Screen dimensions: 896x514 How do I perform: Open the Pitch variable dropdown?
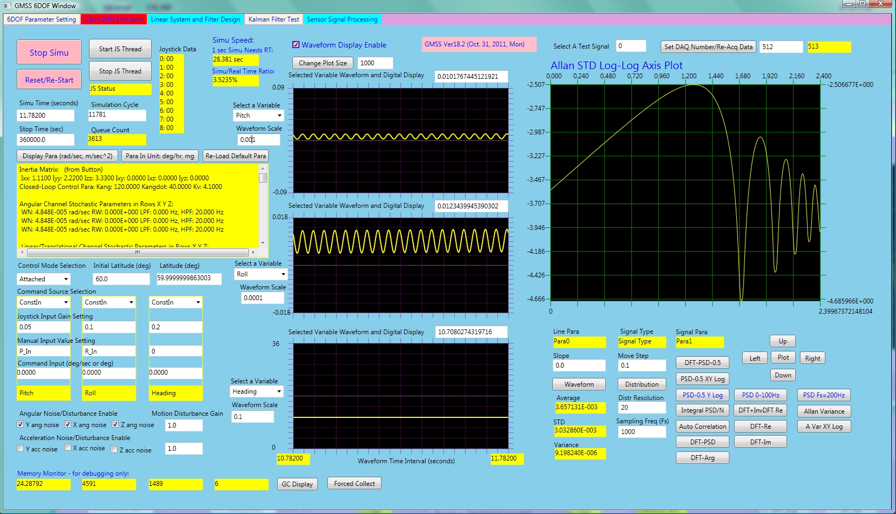coord(258,116)
